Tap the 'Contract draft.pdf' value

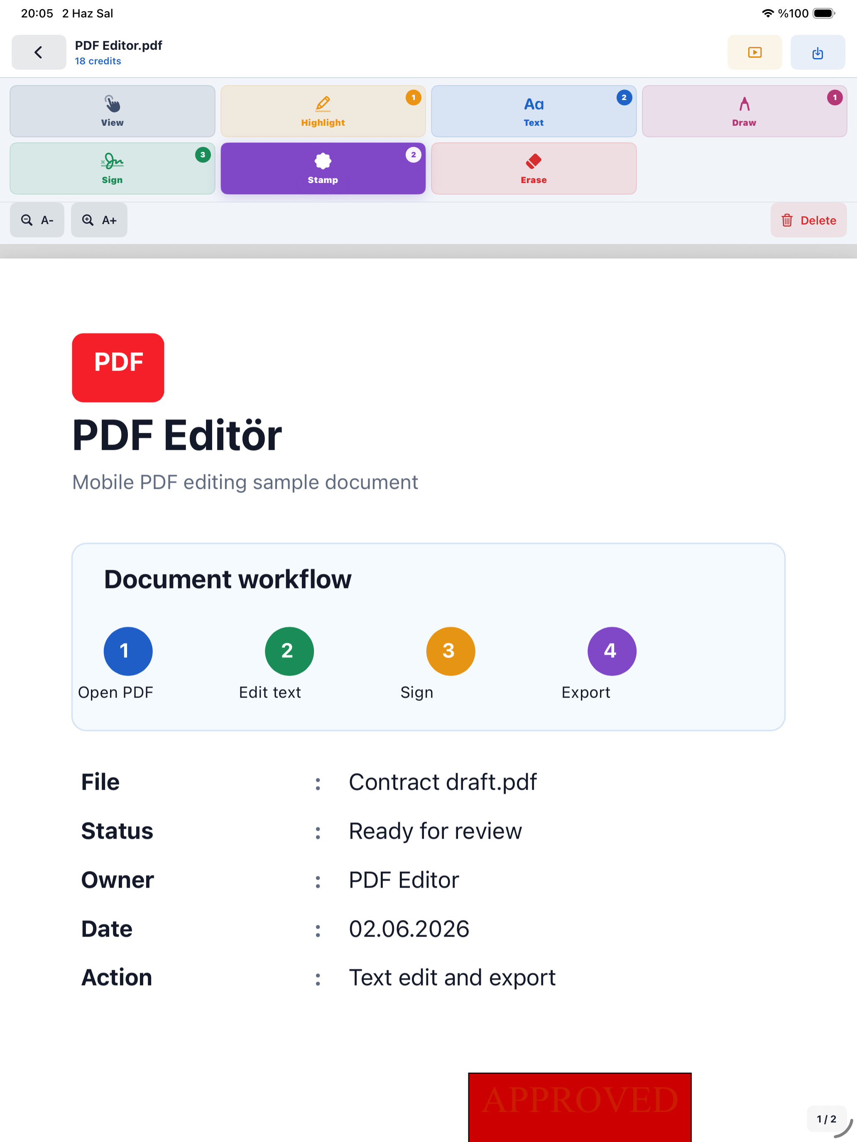[x=443, y=782]
